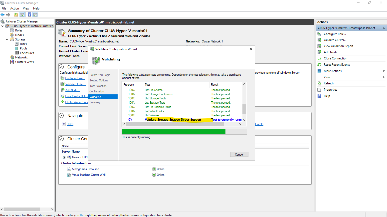Collapse the Configure section chevron
Image resolution: width=387 pixels, height=217 pixels.
click(x=61, y=67)
